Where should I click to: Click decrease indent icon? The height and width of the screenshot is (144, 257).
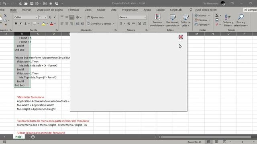tap(78, 24)
